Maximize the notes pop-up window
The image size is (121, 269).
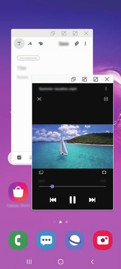pyautogui.click(x=75, y=33)
